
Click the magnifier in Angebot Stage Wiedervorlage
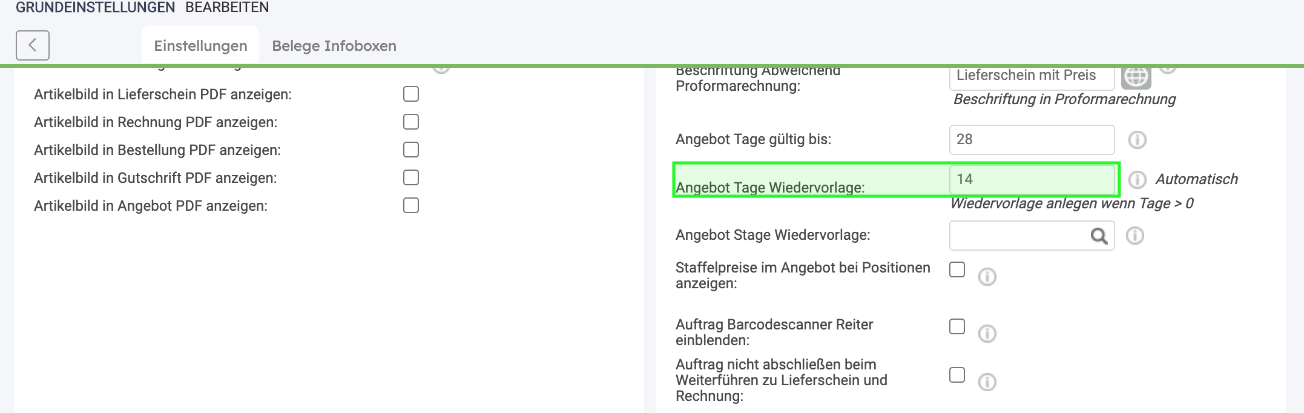click(1099, 236)
